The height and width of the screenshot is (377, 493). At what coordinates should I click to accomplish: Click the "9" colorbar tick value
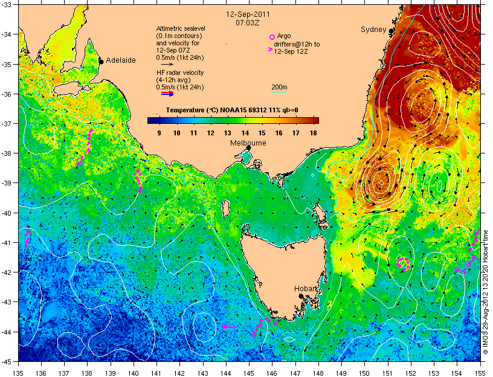tap(159, 133)
